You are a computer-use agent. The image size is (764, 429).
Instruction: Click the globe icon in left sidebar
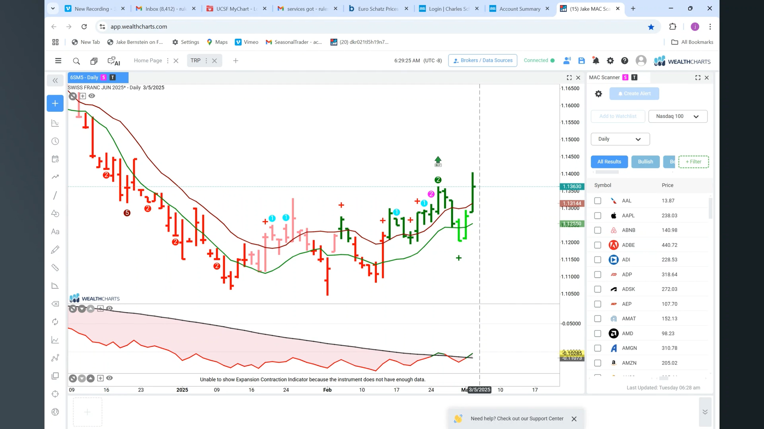click(55, 412)
